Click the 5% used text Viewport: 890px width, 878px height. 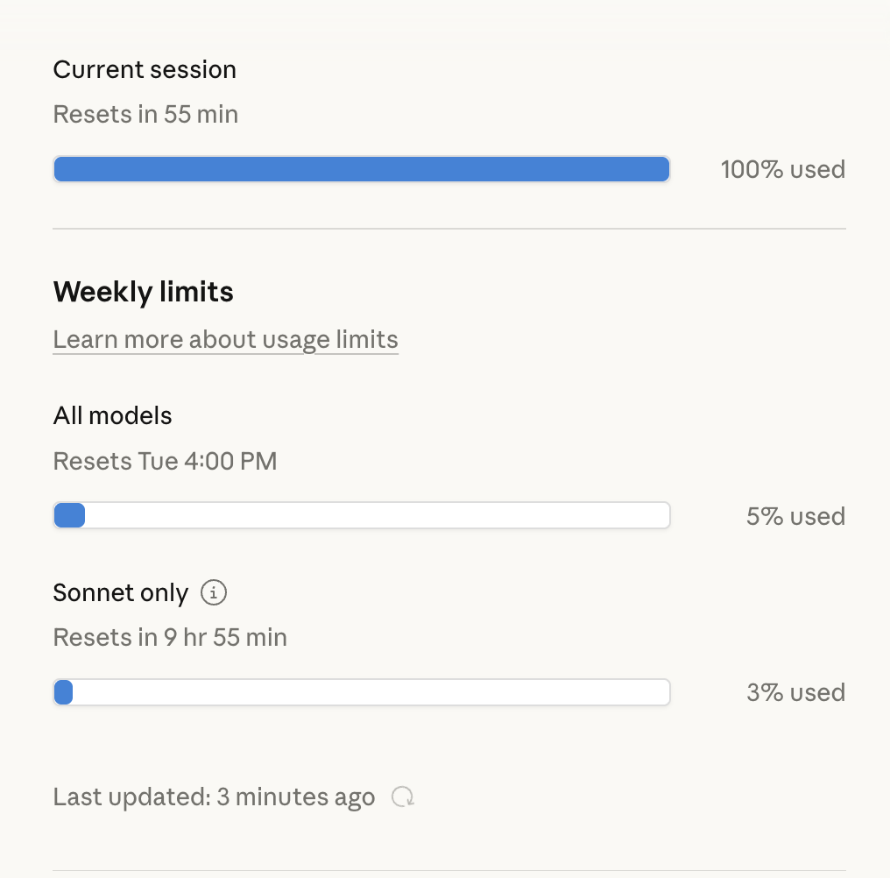point(795,516)
